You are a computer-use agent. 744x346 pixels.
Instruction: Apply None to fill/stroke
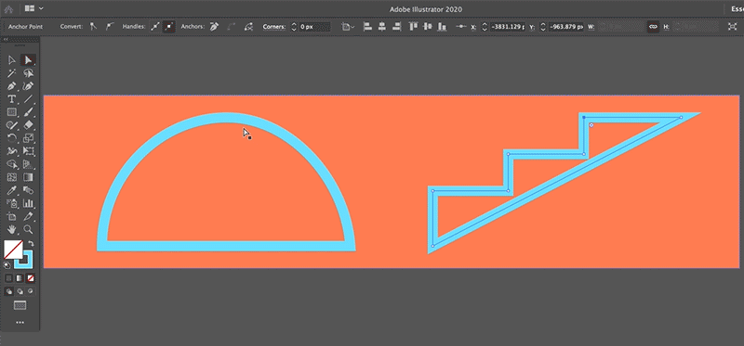[x=31, y=278]
